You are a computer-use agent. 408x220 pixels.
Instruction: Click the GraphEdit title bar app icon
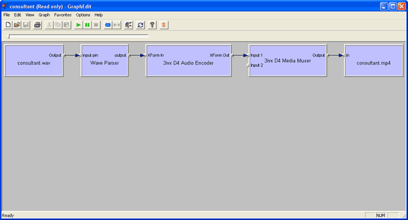click(x=5, y=5)
